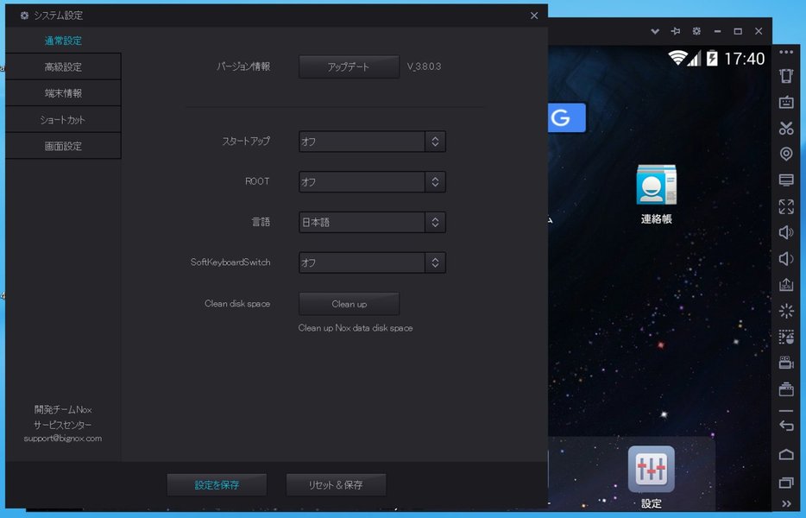Screen dimensions: 806x518
Task: Open the three-dots more menu in sidebar
Action: [786, 52]
